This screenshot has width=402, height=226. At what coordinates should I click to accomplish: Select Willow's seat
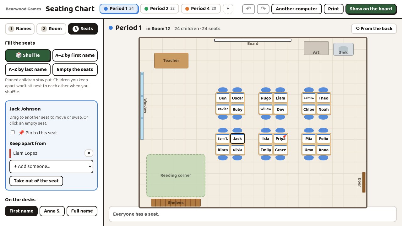coord(266,109)
